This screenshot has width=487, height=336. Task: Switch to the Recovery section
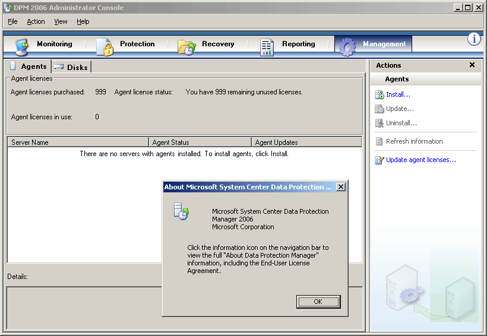click(x=218, y=44)
